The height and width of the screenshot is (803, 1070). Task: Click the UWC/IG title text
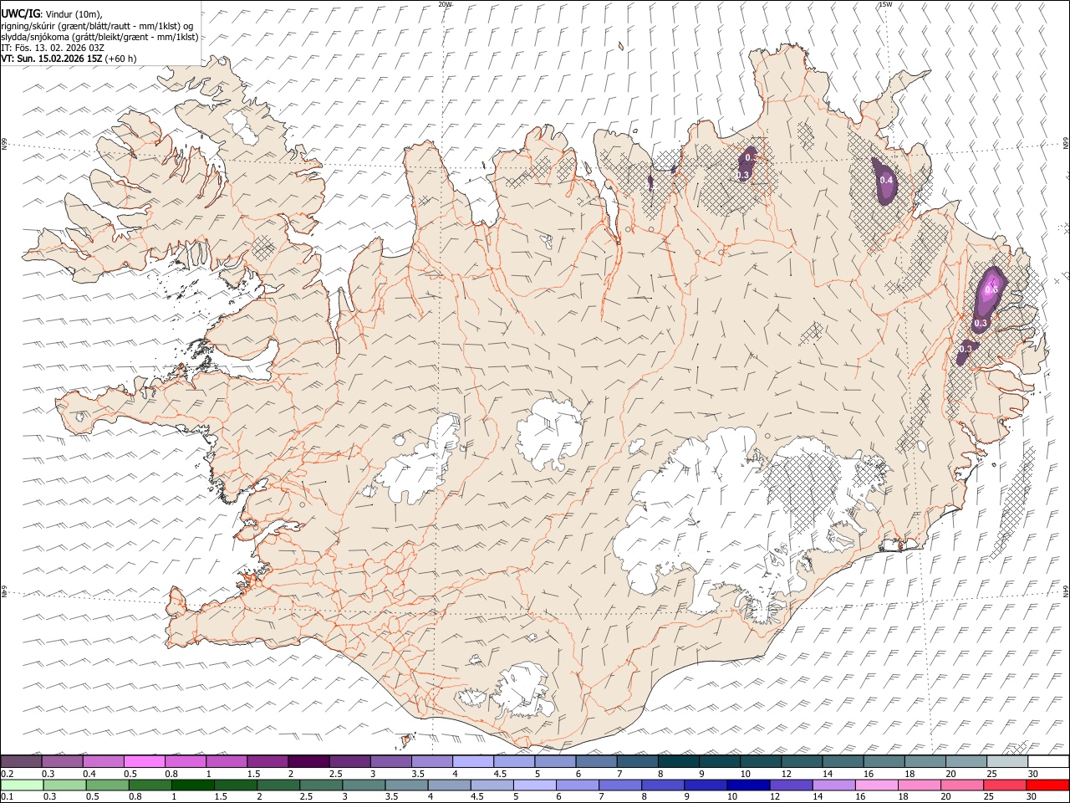click(x=20, y=13)
